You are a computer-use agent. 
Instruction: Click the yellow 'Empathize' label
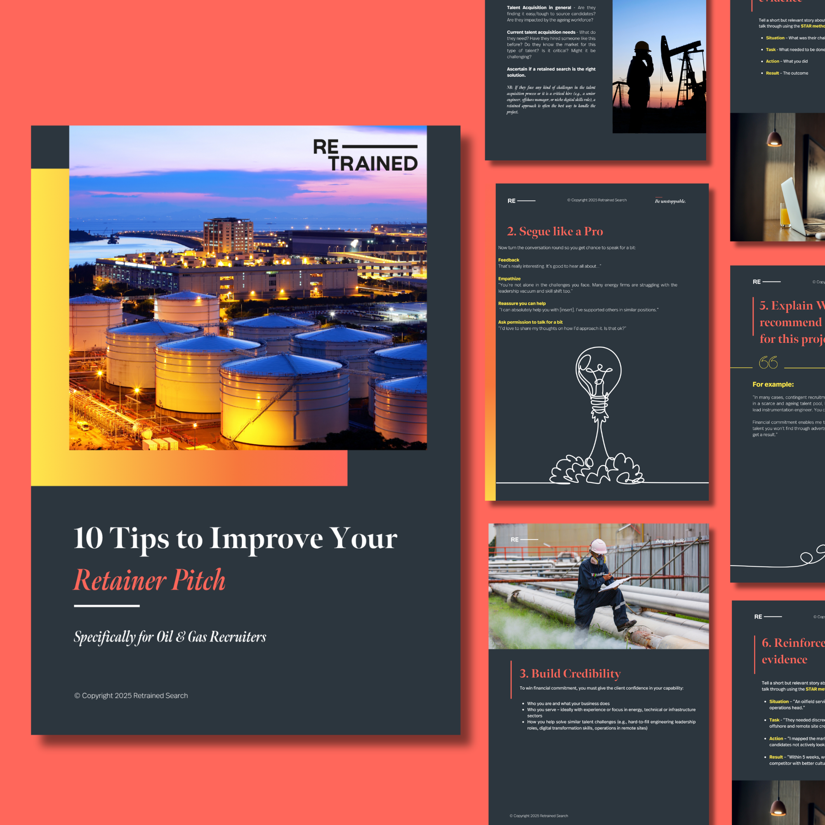509,279
